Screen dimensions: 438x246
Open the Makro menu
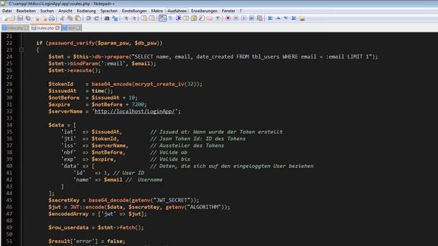click(157, 11)
